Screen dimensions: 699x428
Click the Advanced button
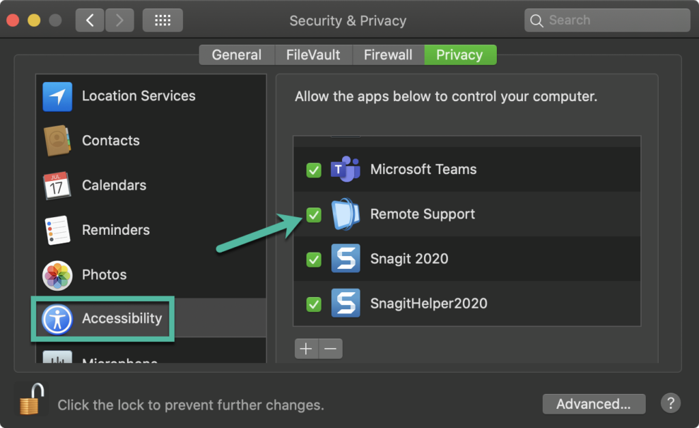coord(593,403)
